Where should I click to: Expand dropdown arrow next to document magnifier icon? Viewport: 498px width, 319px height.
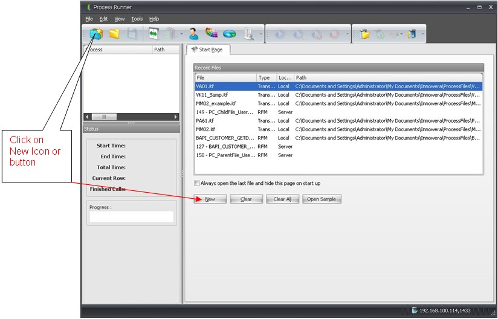[260, 34]
